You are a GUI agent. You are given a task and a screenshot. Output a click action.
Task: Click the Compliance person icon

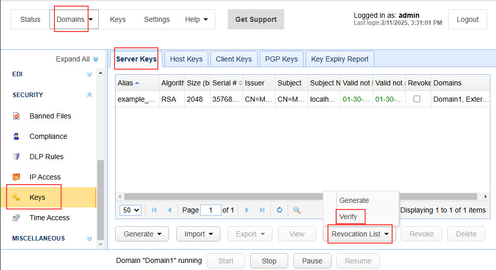click(16, 136)
